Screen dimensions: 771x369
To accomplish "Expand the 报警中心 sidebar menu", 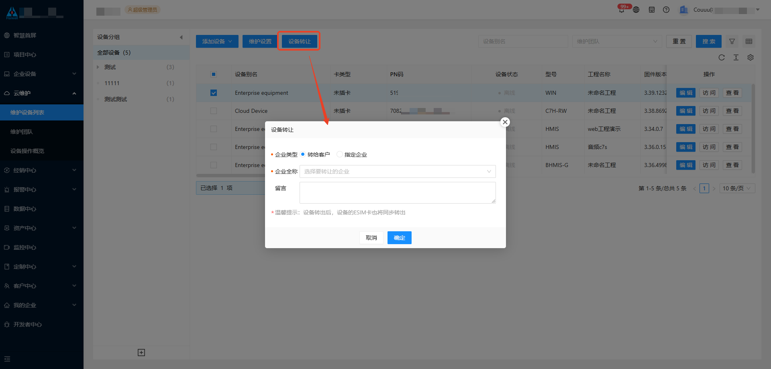I will click(42, 190).
